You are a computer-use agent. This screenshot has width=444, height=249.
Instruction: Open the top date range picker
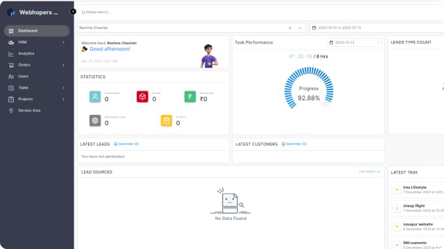[377, 28]
